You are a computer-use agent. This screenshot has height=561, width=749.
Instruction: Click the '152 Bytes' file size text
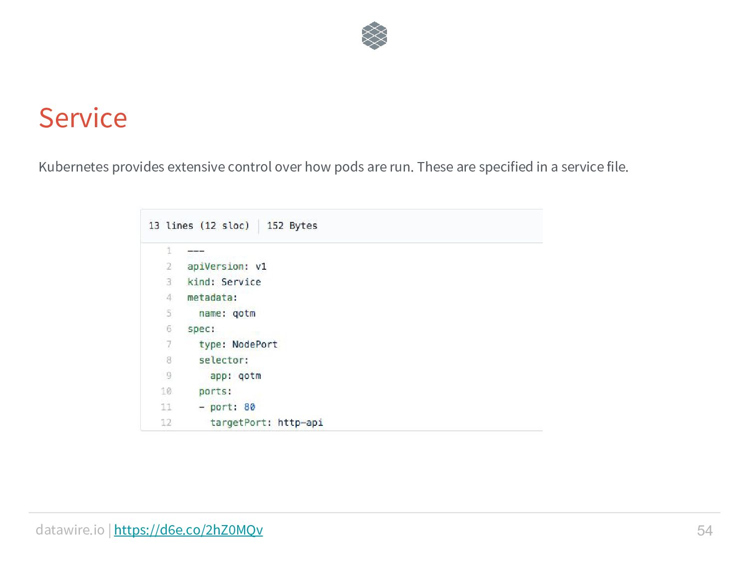(292, 225)
